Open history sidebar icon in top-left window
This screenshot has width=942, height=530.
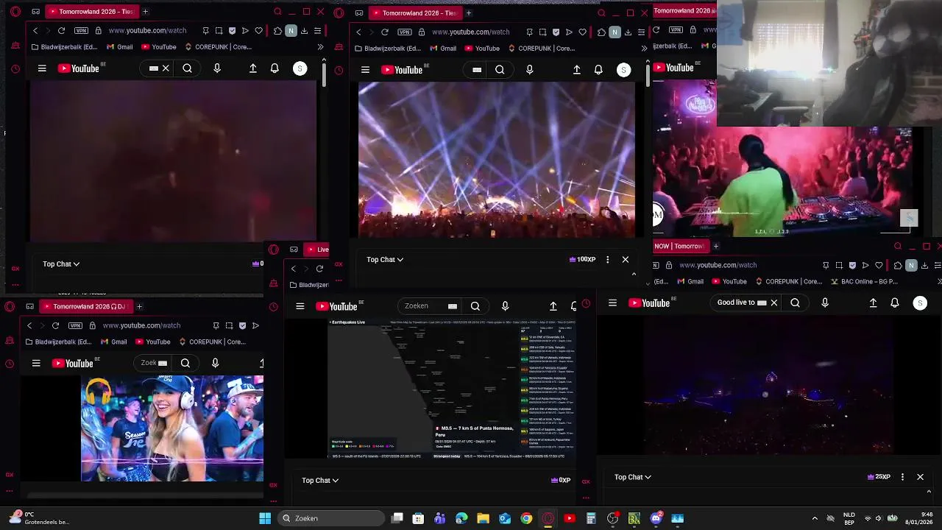[15, 69]
